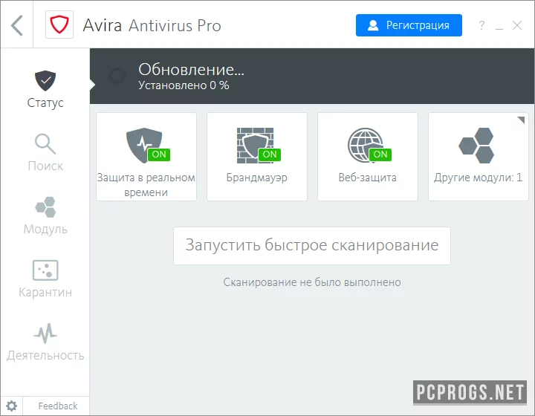Click the Avira red shield logo
535x416 pixels.
click(59, 25)
